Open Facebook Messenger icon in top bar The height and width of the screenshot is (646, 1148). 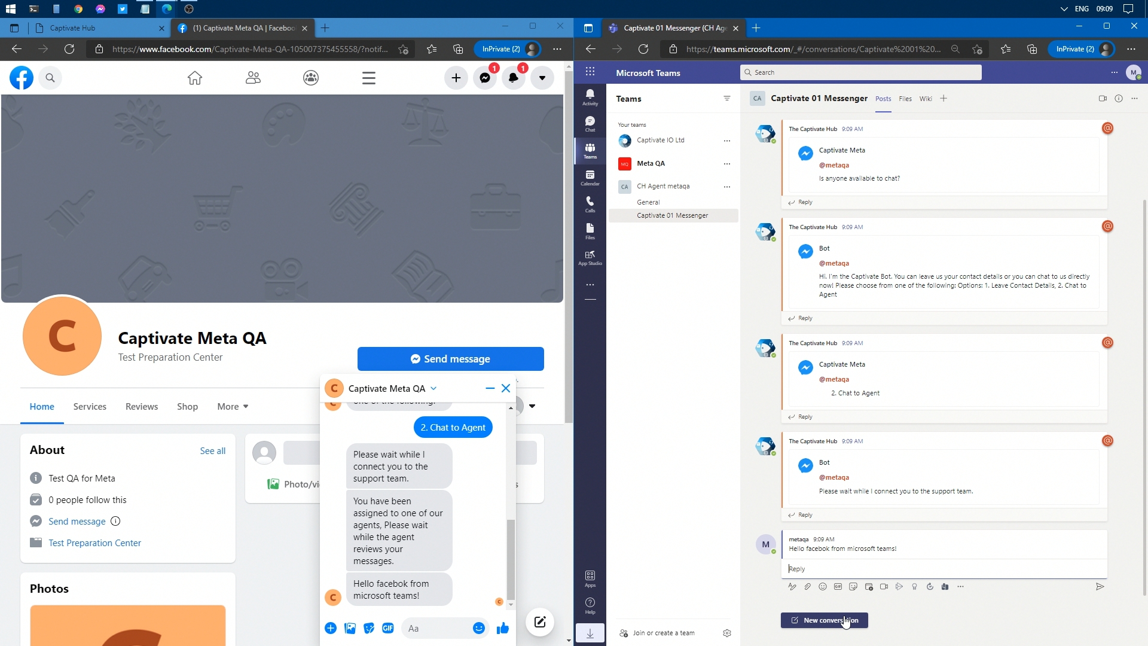point(485,78)
